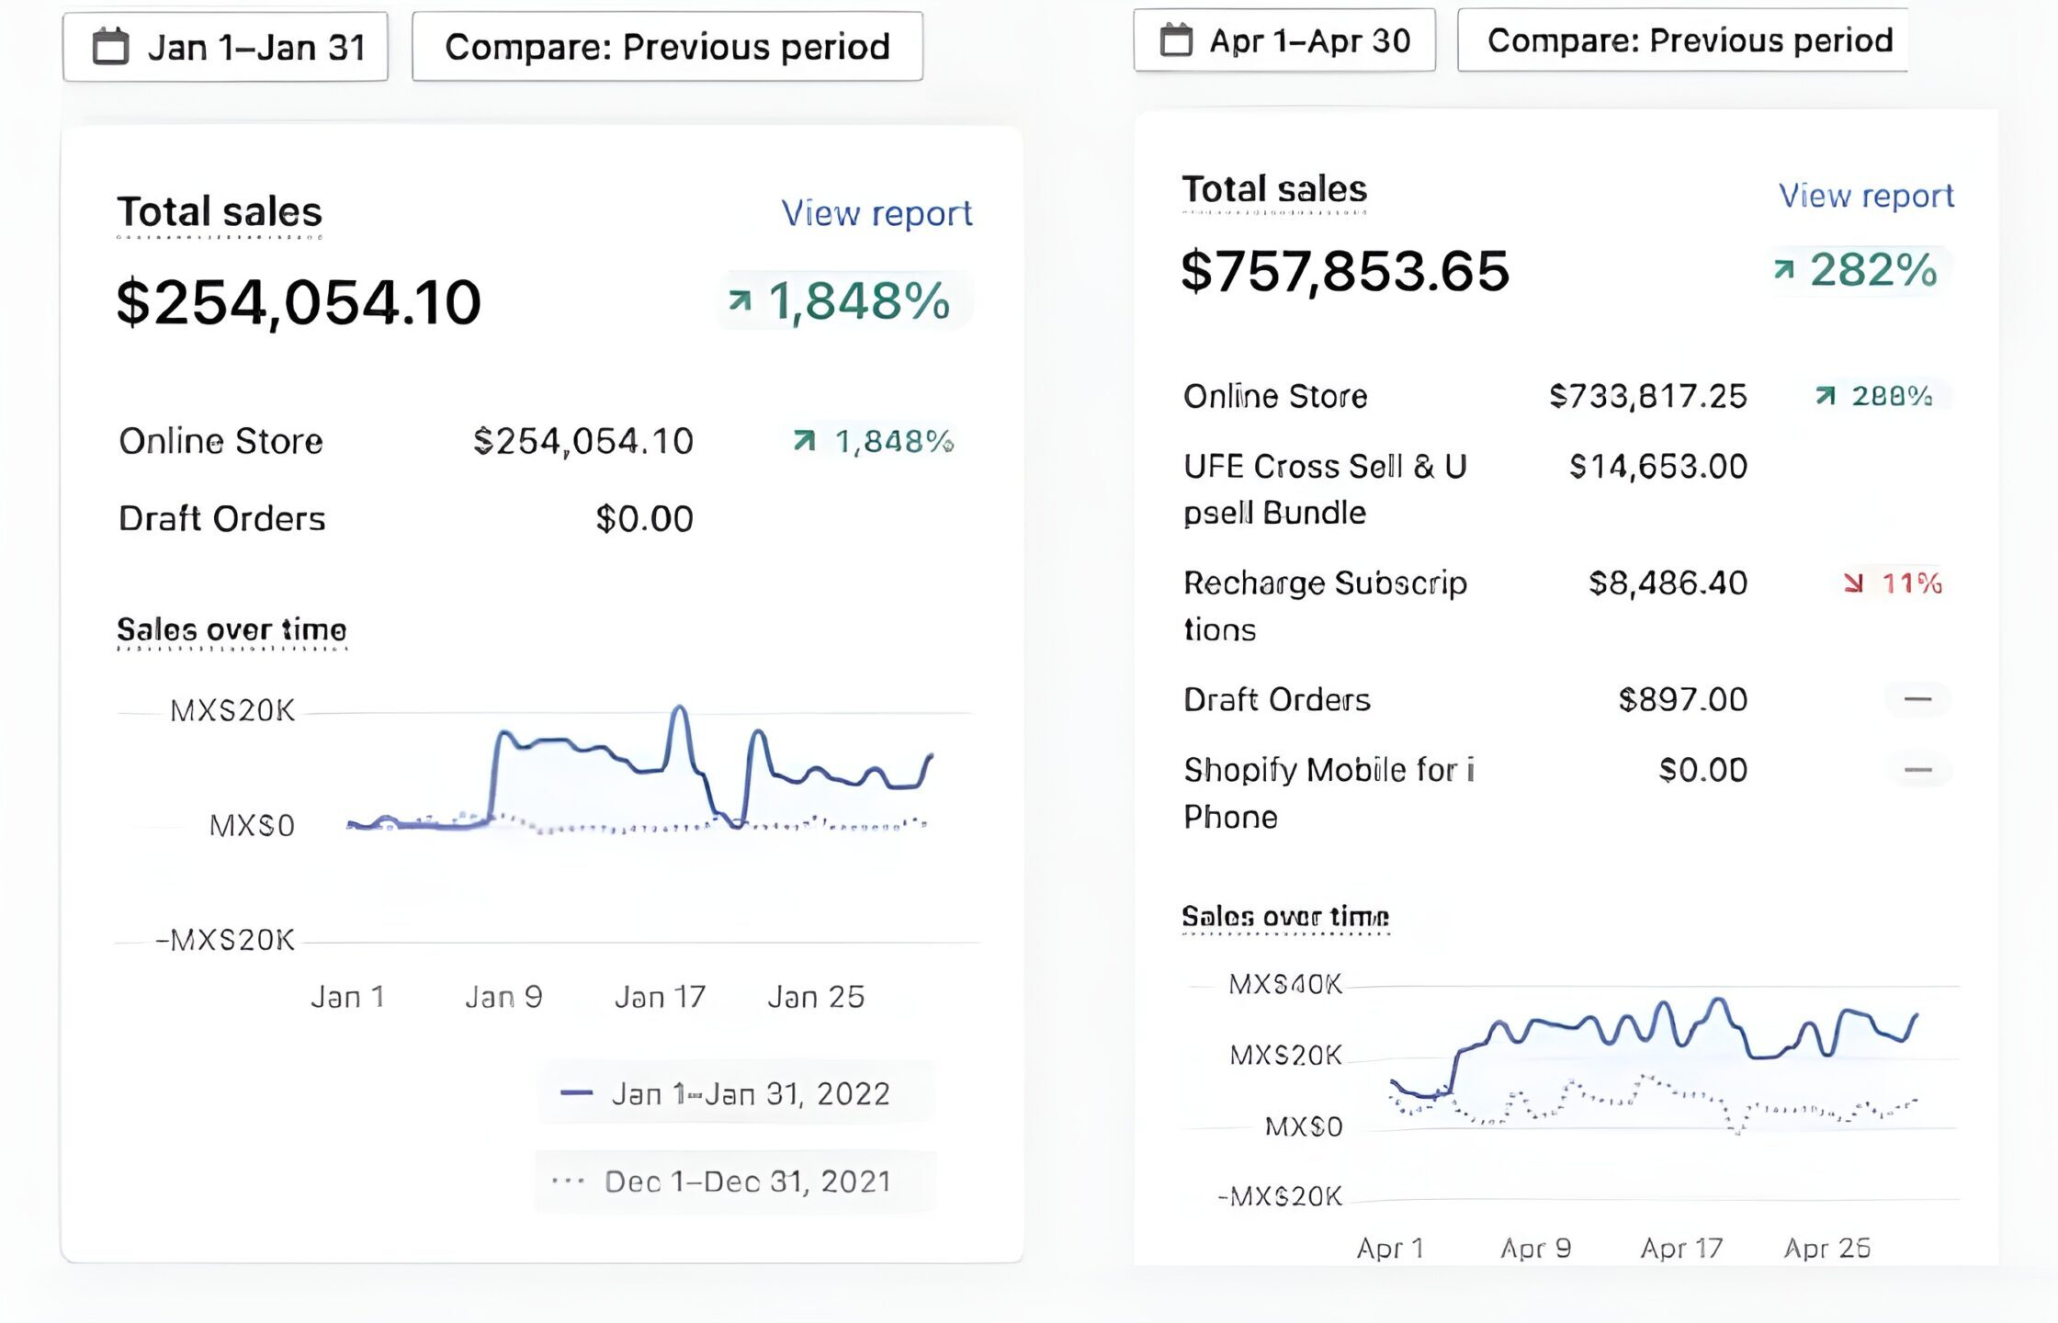The height and width of the screenshot is (1323, 2058).
Task: Click dash indicator beside Draft Orders $897.00
Action: click(x=1917, y=699)
